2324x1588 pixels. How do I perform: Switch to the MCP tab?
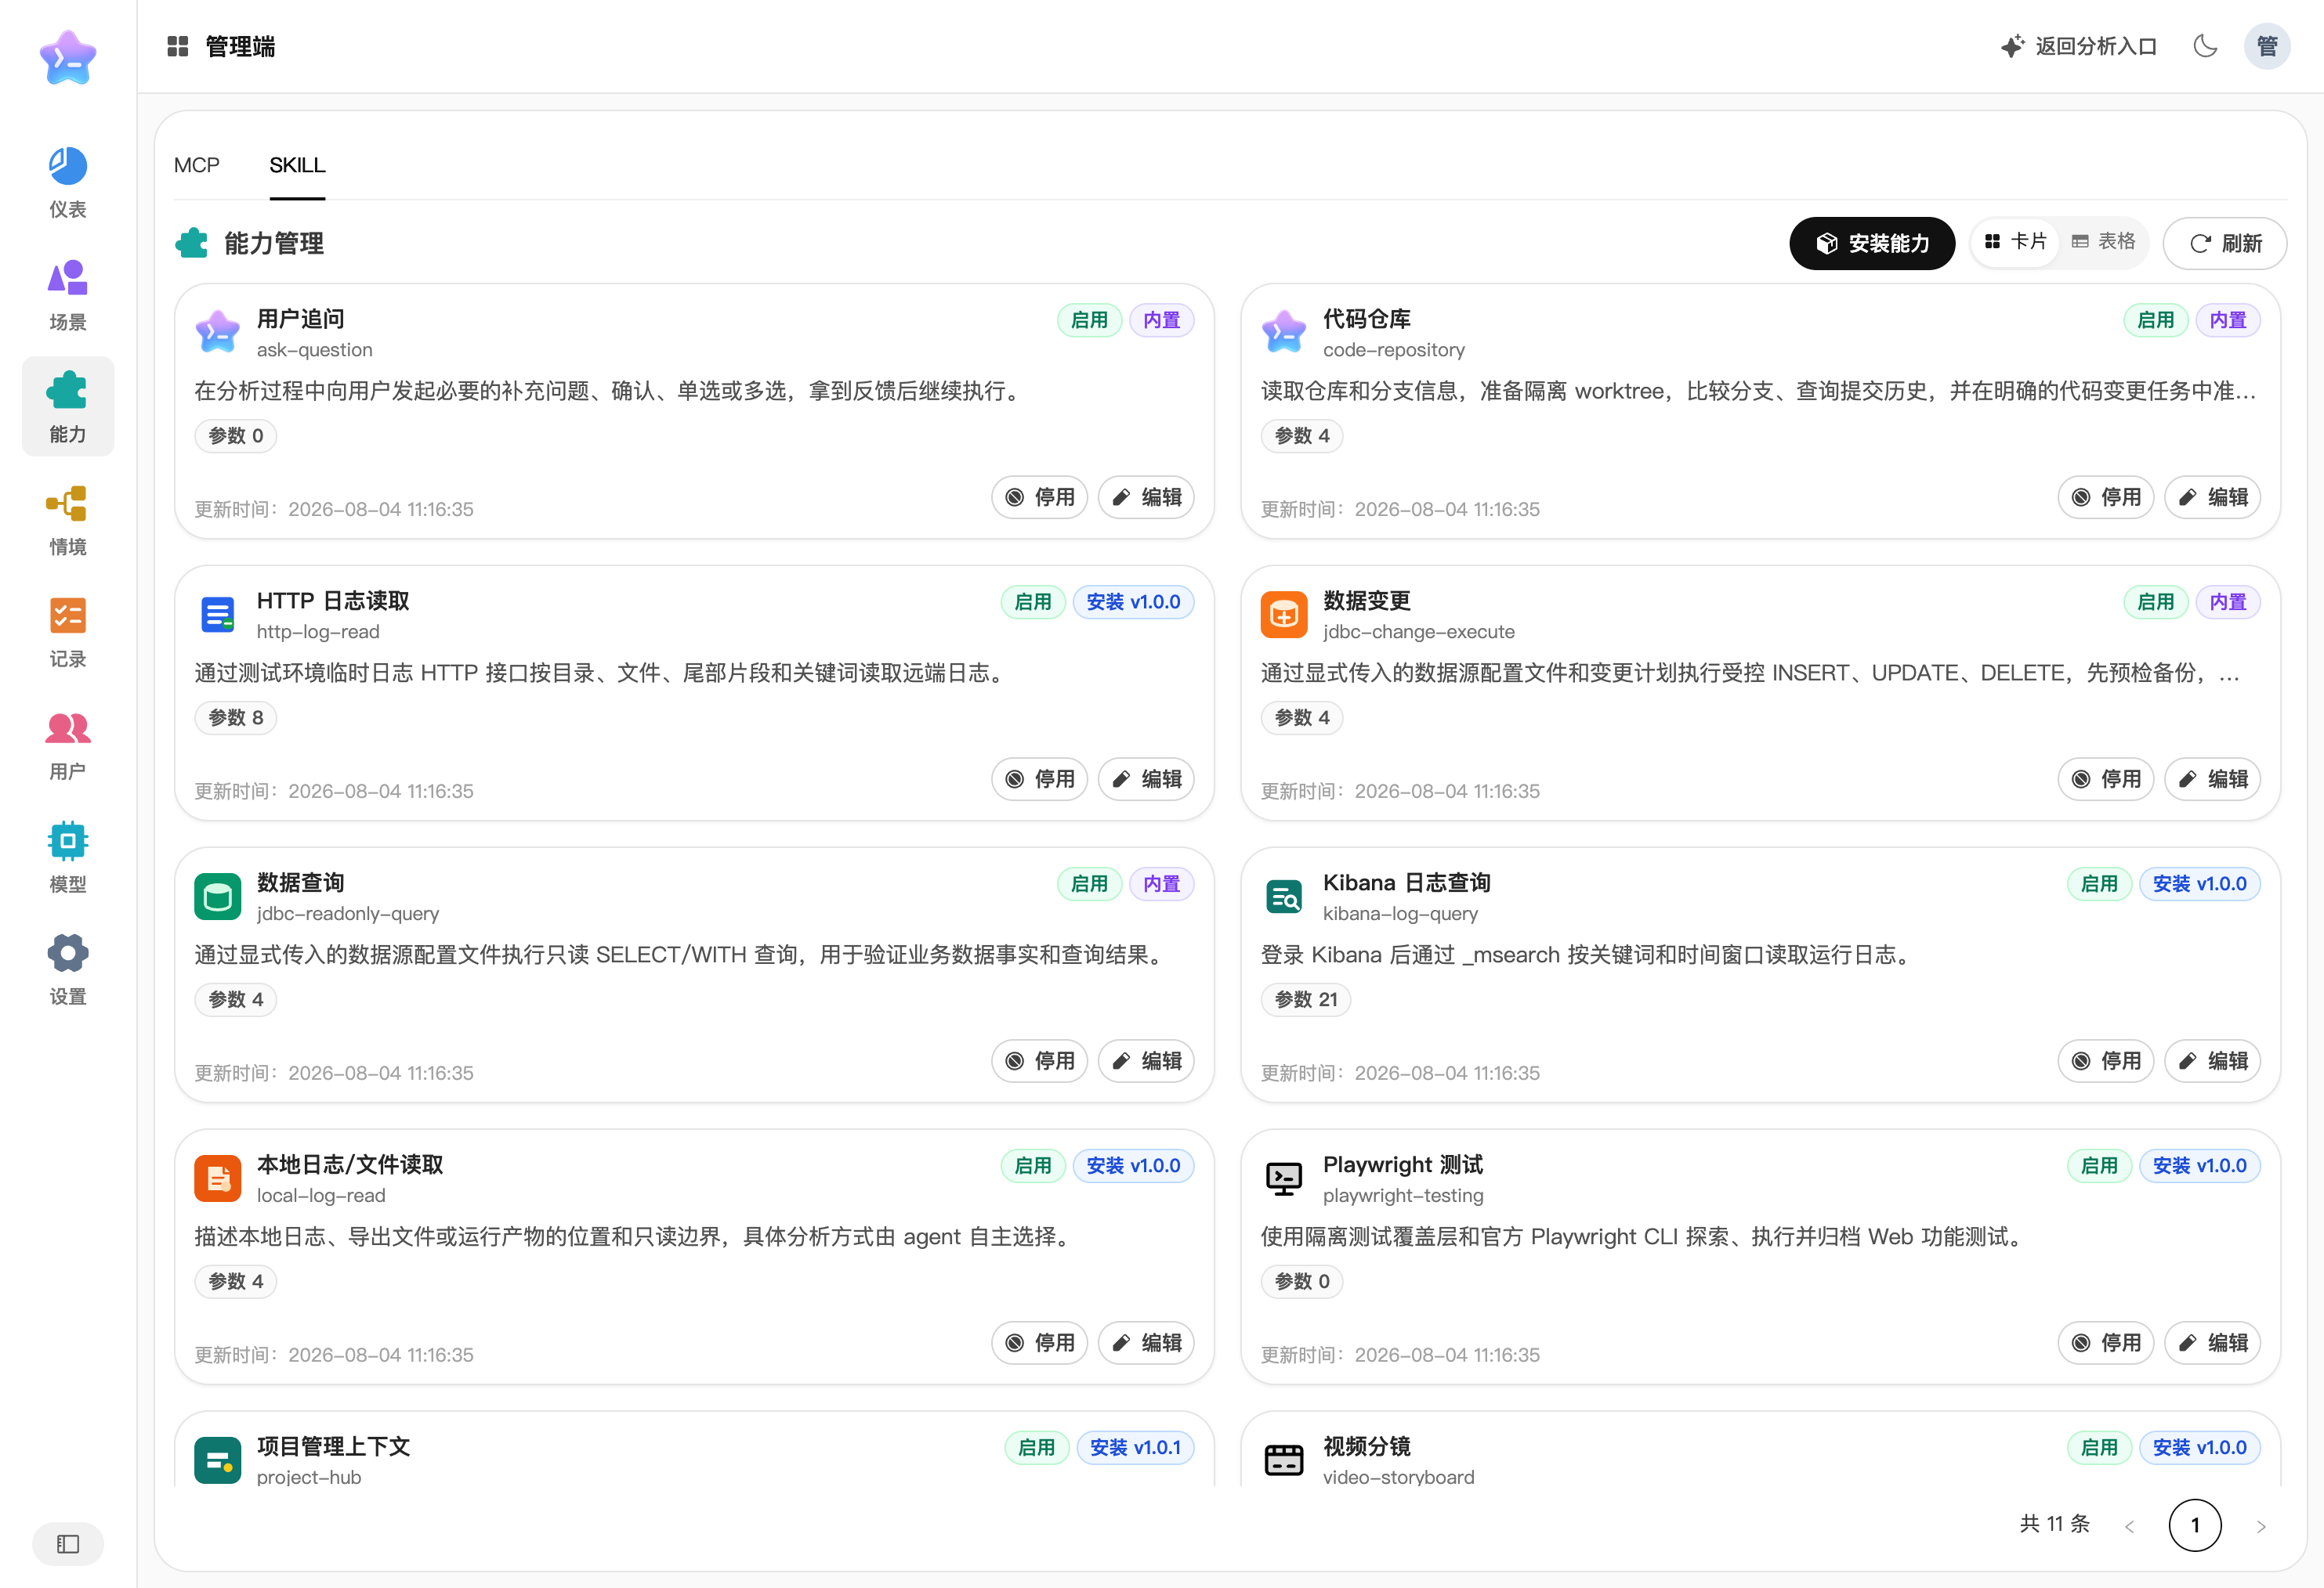pos(196,165)
